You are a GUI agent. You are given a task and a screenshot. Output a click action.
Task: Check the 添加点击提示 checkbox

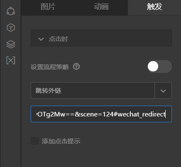coord(34,141)
